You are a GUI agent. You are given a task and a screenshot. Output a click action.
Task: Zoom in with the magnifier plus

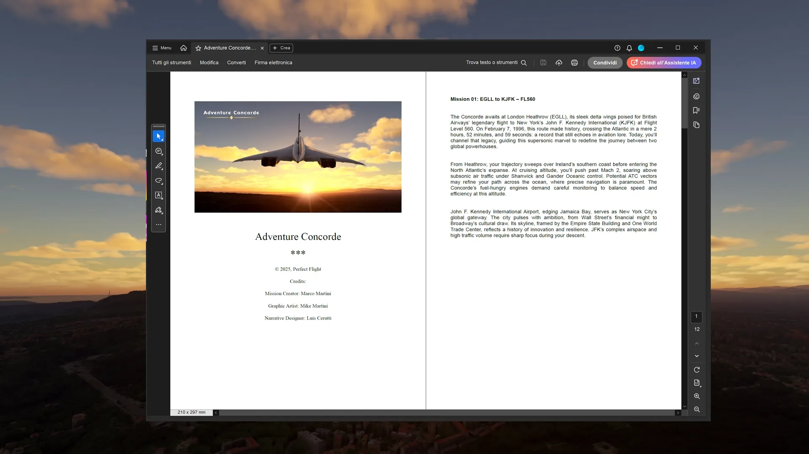point(696,396)
